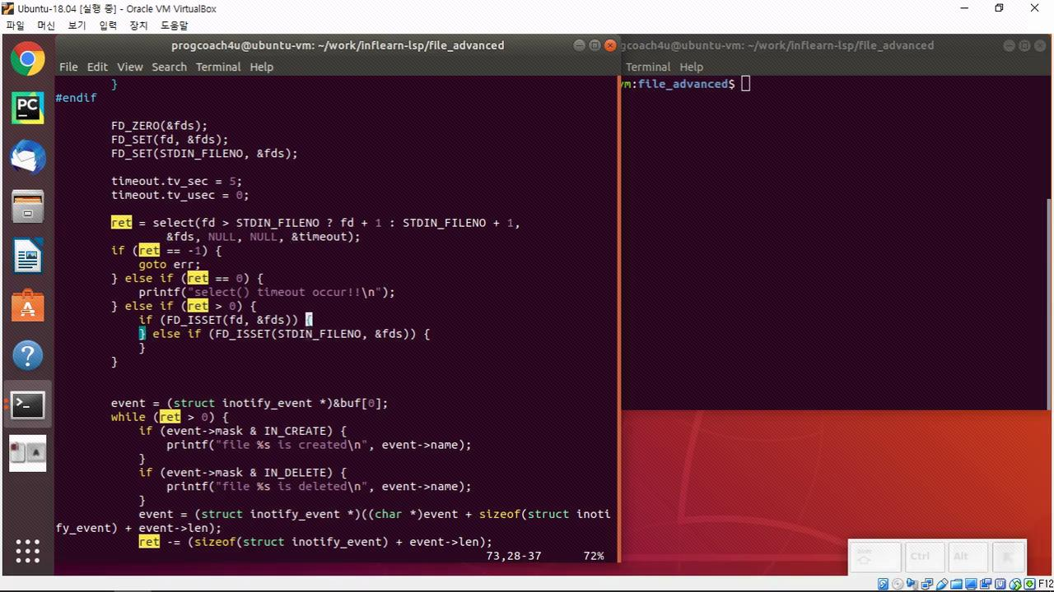Click 'if (event->mask & IN_DELETE)' line
1054x592 pixels.
click(243, 473)
